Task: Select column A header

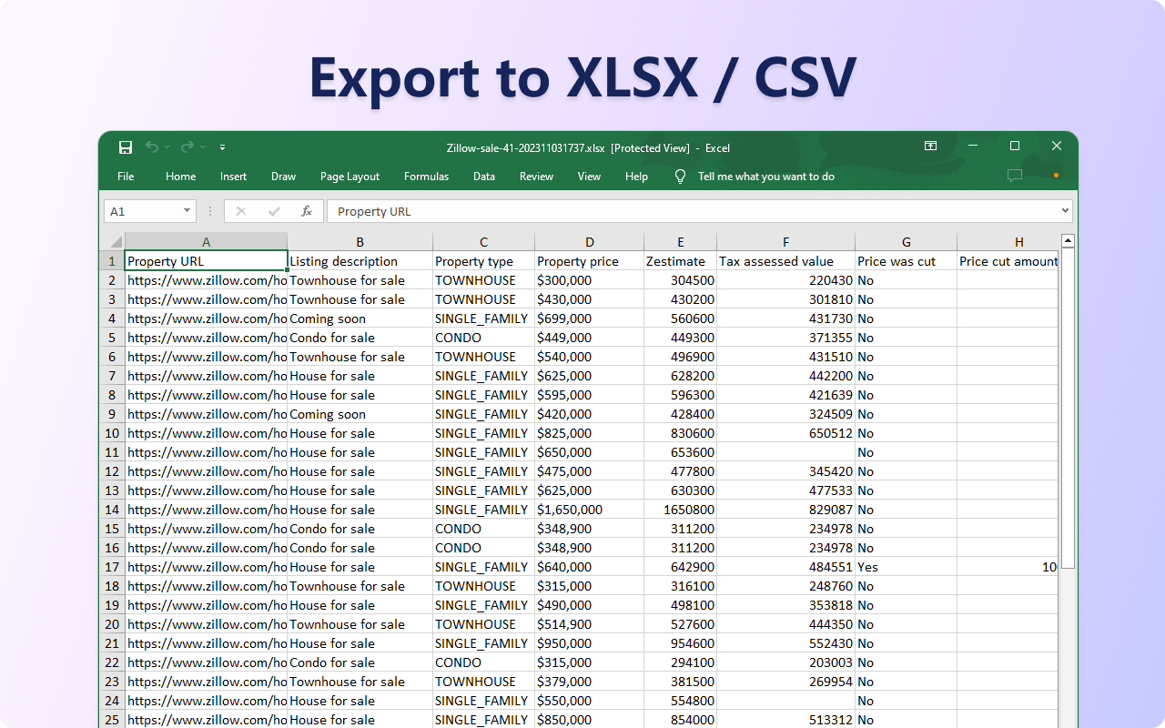Action: pyautogui.click(x=206, y=242)
